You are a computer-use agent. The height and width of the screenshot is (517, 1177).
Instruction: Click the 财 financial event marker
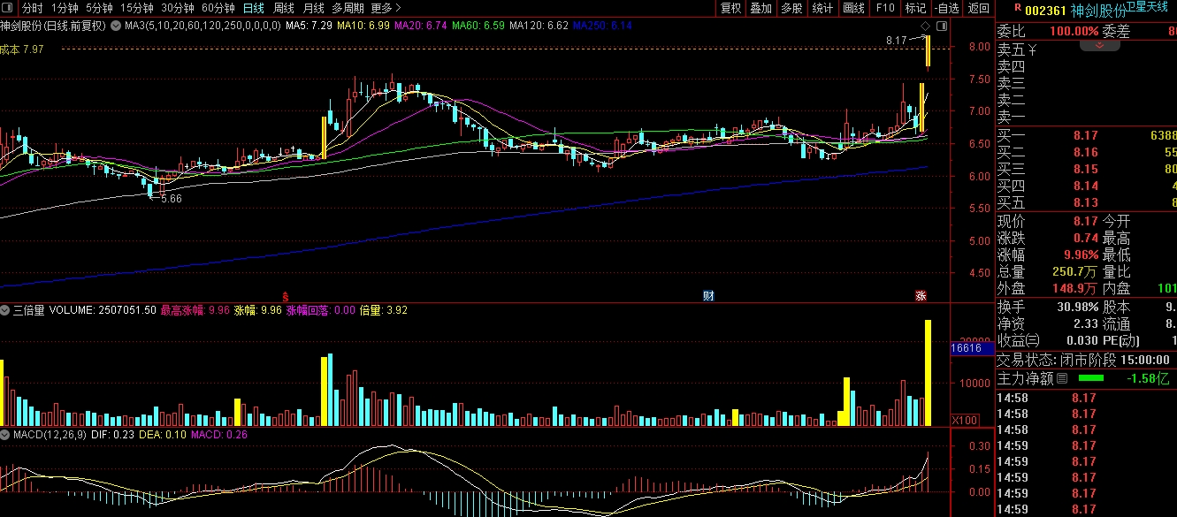coord(708,294)
